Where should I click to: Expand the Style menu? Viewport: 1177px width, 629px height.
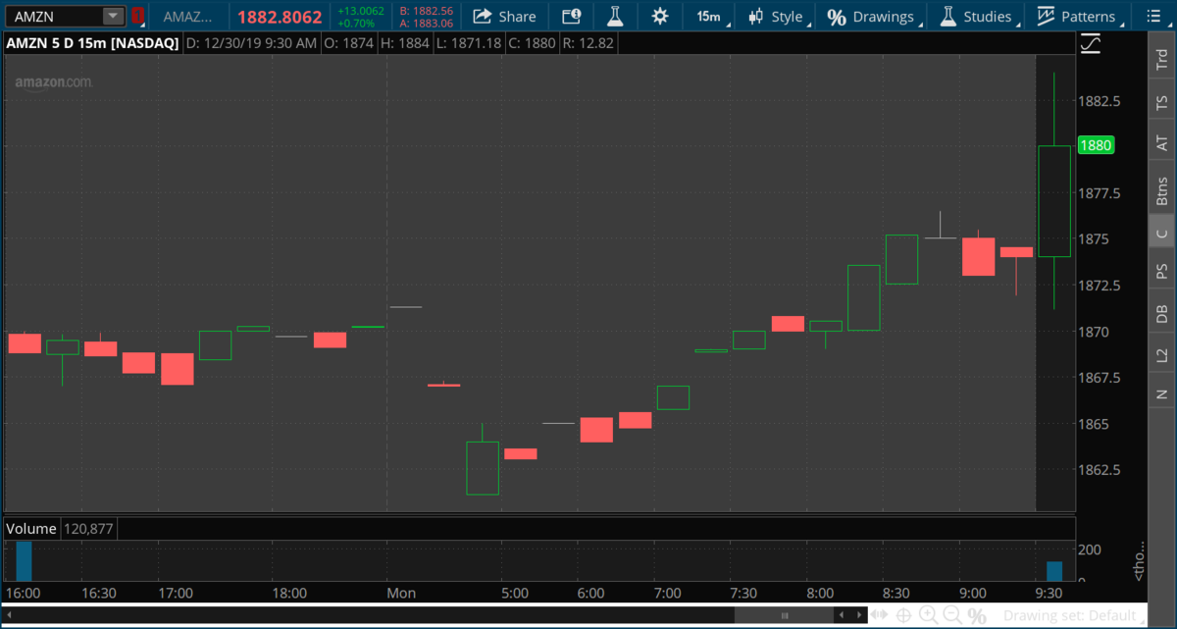pyautogui.click(x=775, y=17)
